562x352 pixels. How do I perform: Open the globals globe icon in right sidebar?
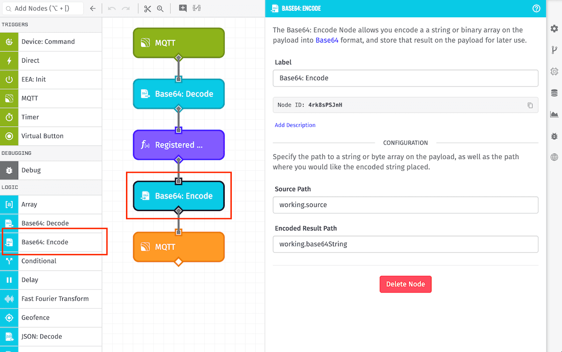(555, 158)
